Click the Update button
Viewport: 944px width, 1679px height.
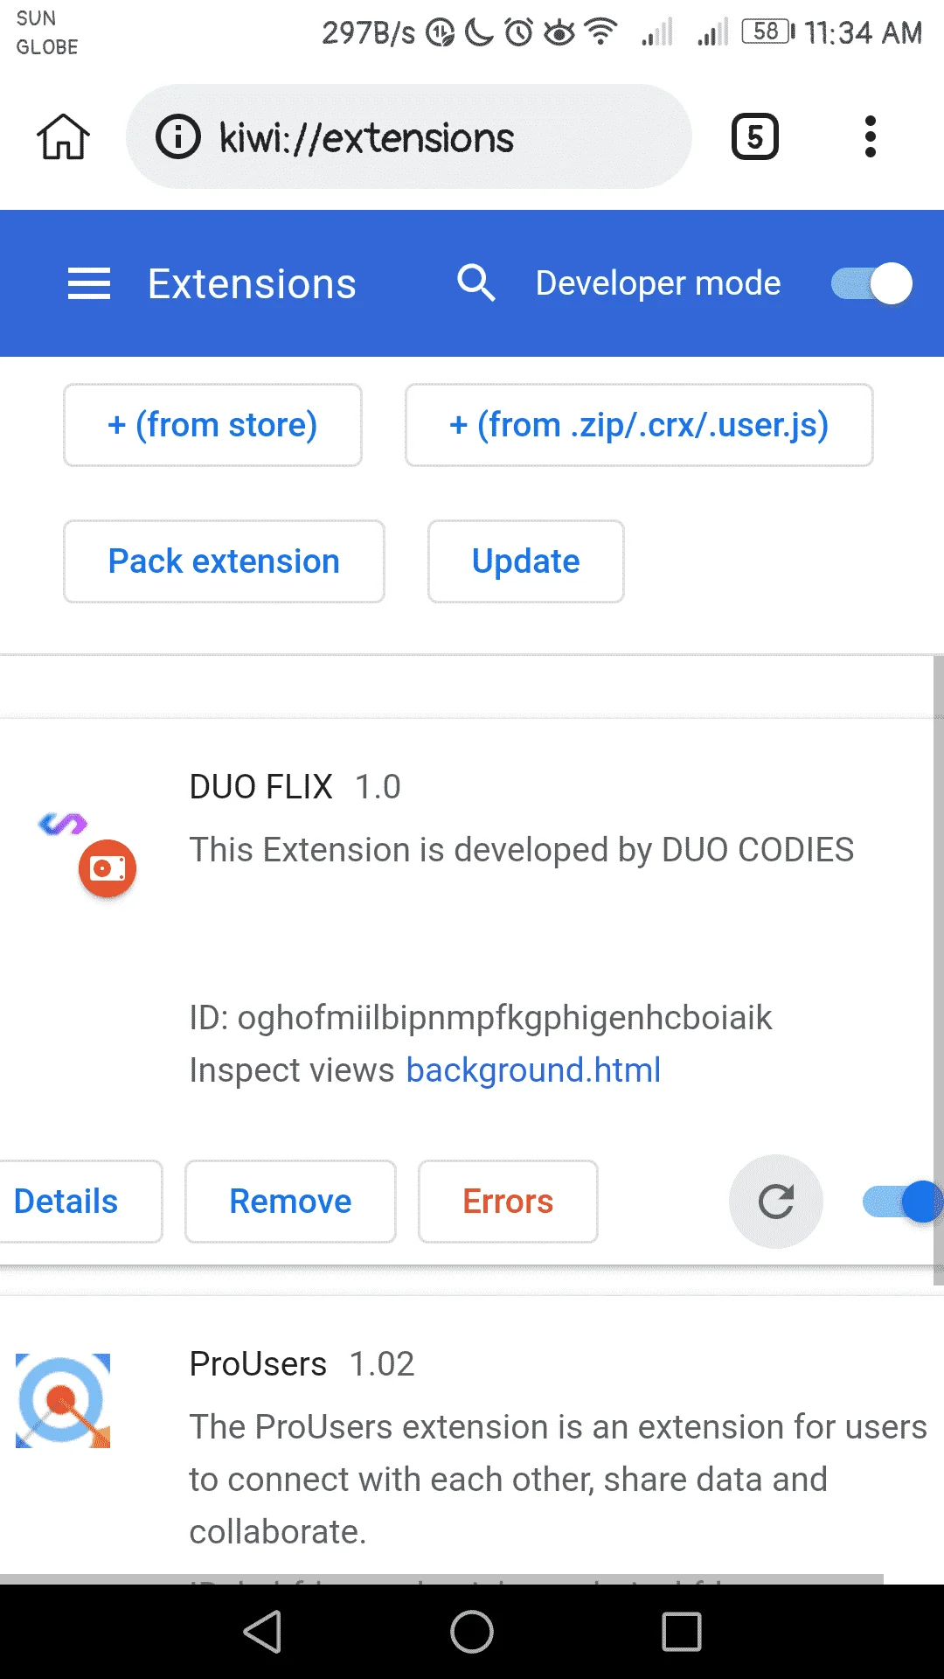(x=526, y=561)
